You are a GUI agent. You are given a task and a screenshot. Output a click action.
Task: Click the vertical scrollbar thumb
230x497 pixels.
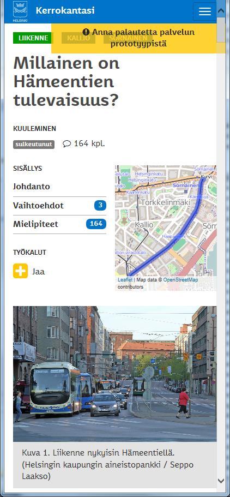221,30
